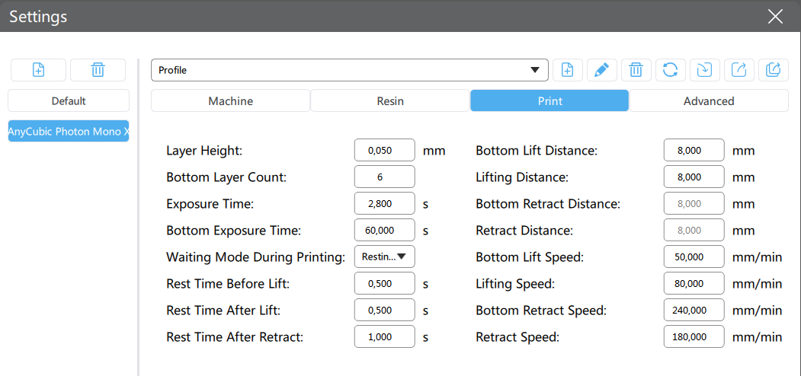This screenshot has height=376, width=801.
Task: Delete selected machine with left trash icon
Action: click(x=98, y=70)
